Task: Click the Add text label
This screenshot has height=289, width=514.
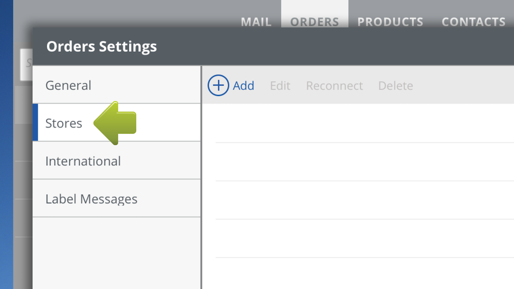Action: pos(244,86)
